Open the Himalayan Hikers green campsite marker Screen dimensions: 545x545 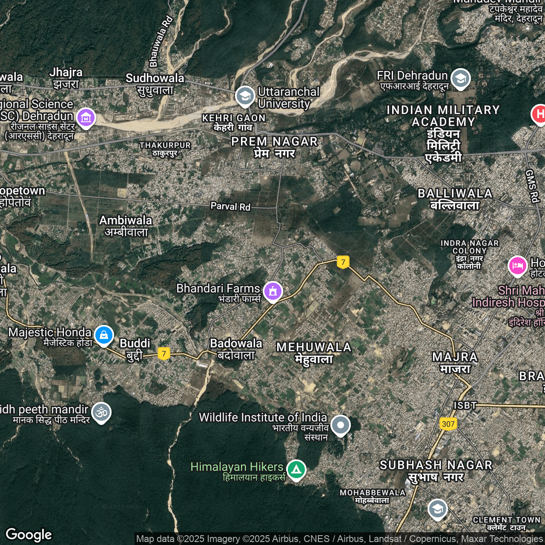click(296, 470)
